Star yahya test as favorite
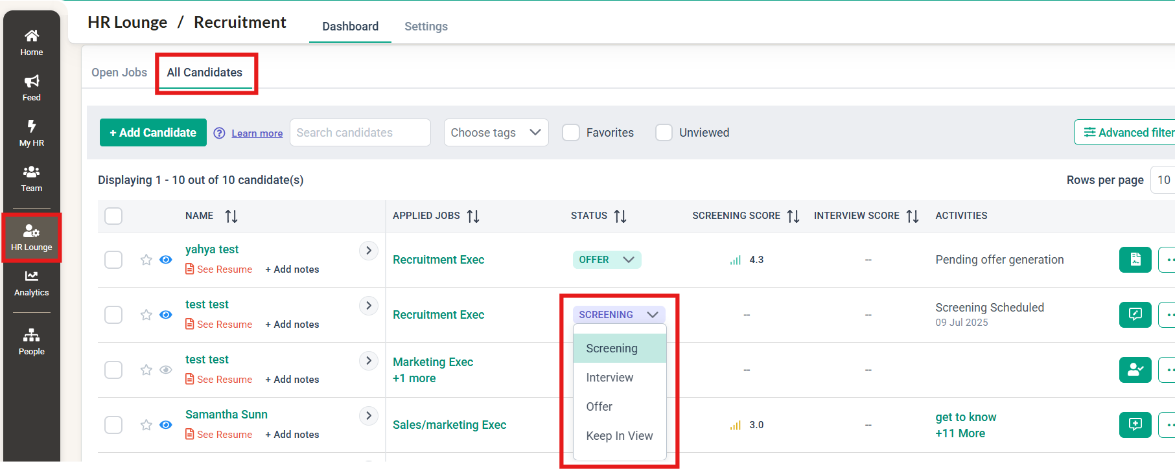 pos(146,260)
